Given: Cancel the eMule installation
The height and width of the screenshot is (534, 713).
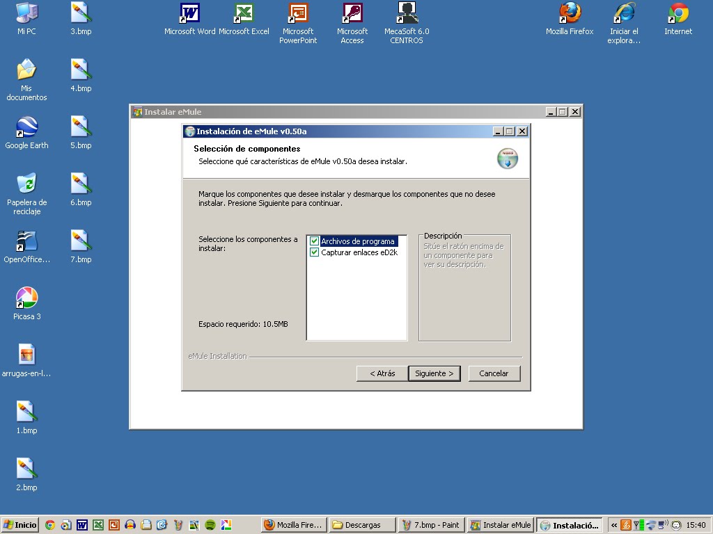Looking at the screenshot, I should pos(494,373).
